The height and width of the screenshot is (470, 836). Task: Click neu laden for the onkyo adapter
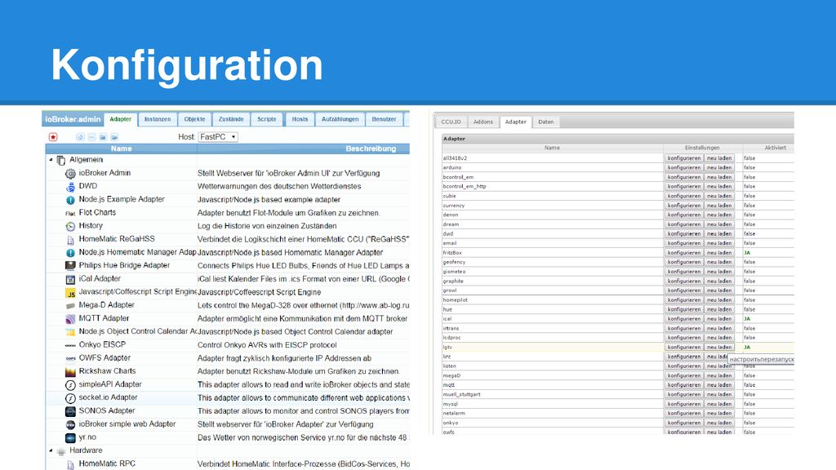[719, 423]
